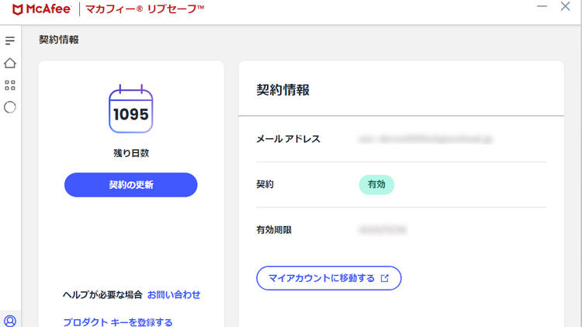Viewport: 582px width, 327px height.
Task: Click the メール アドレス label
Action: 288,139
